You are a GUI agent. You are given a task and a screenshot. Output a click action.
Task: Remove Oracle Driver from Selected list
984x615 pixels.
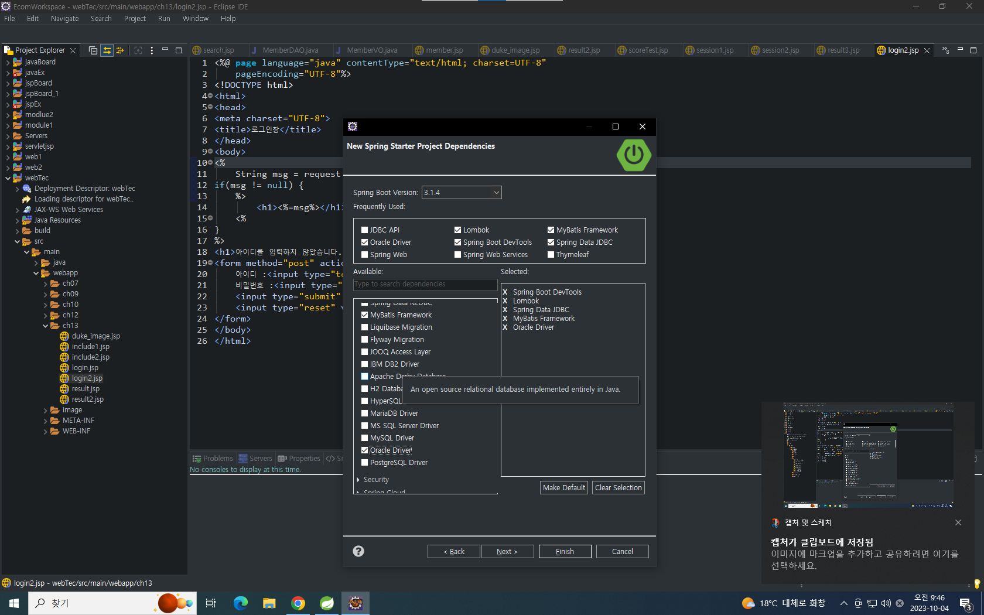click(505, 327)
